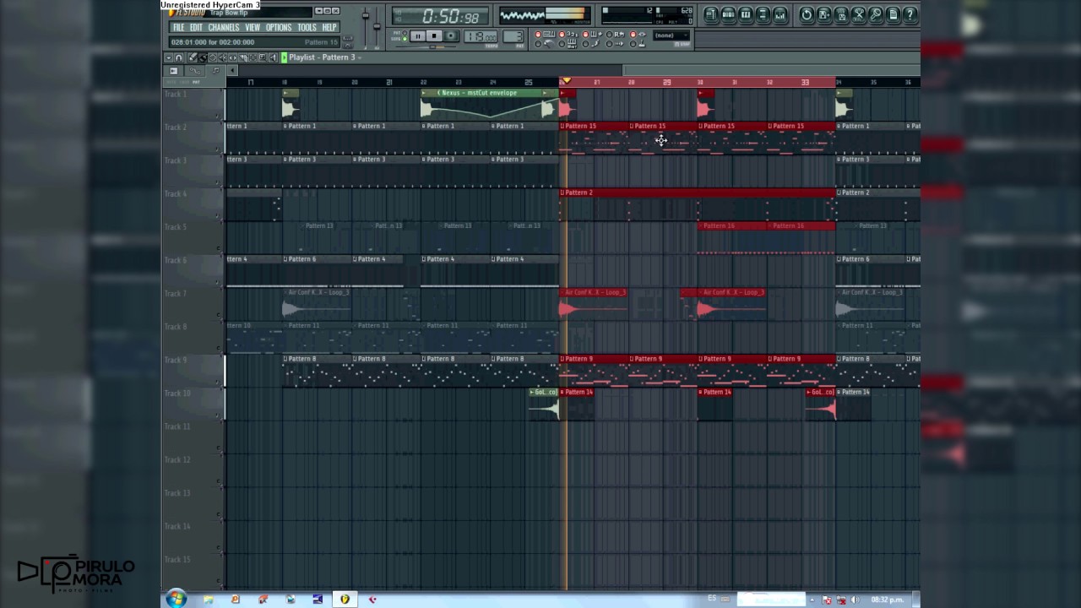Click the Track 2 header label
This screenshot has width=1081, height=608.
[x=176, y=127]
